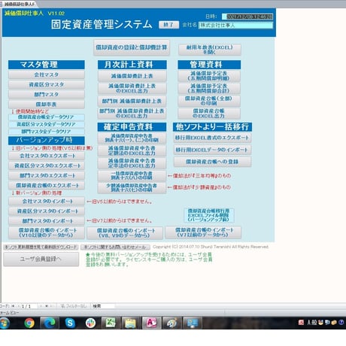This screenshot has height=346, width=346.
Task: Go to the first record in navigation bar
Action: (x=13, y=306)
